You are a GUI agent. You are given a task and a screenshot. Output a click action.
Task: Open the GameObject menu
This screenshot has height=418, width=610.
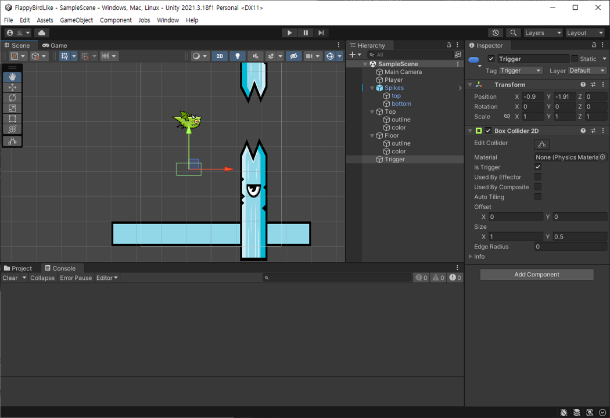pyautogui.click(x=76, y=20)
